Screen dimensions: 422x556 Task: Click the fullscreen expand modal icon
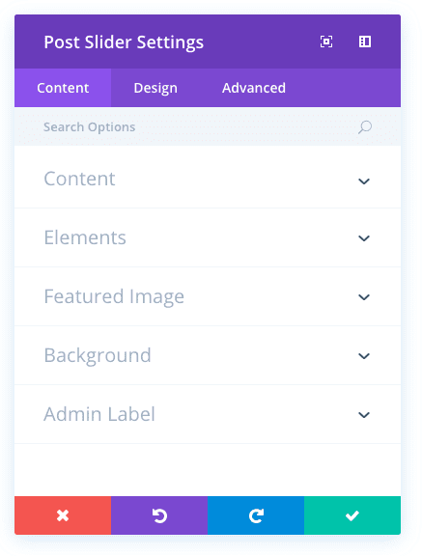coord(325,42)
